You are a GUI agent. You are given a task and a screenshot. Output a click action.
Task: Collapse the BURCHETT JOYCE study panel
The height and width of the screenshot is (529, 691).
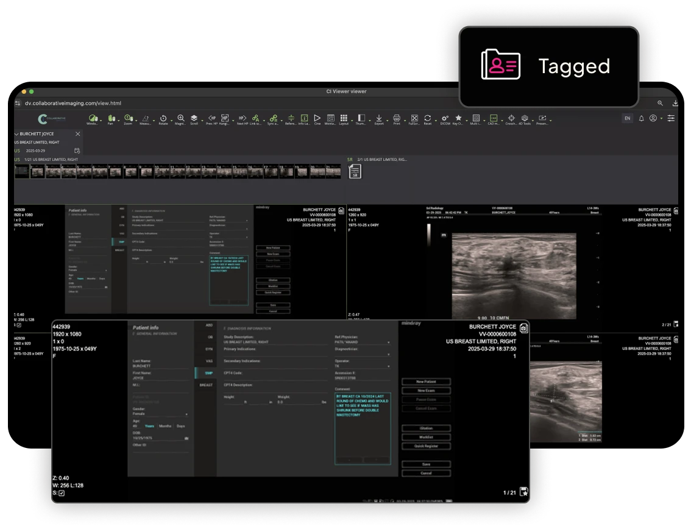click(17, 133)
